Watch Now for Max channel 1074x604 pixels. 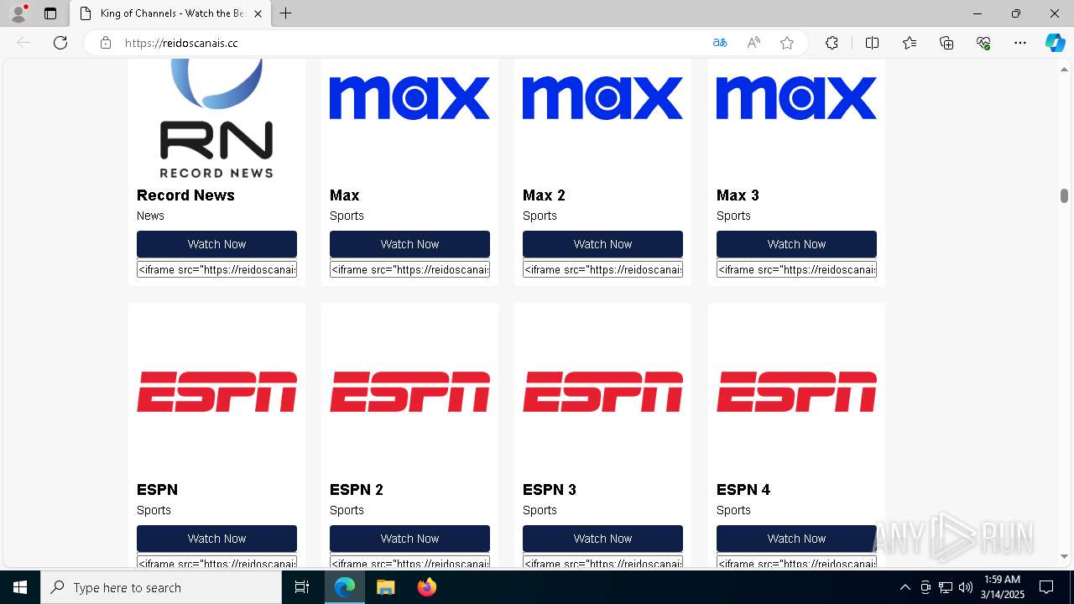409,244
